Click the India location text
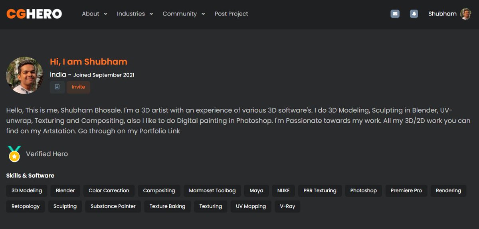479x229 pixels. tap(58, 74)
